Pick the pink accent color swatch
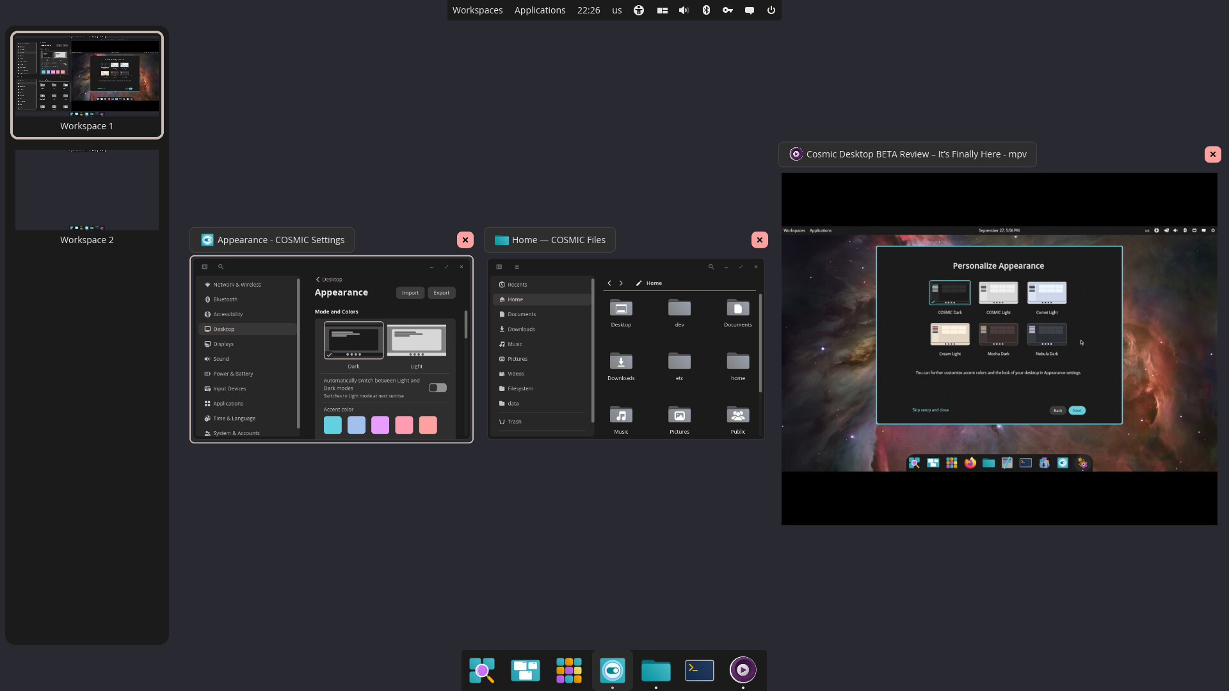1229x691 pixels. [404, 425]
